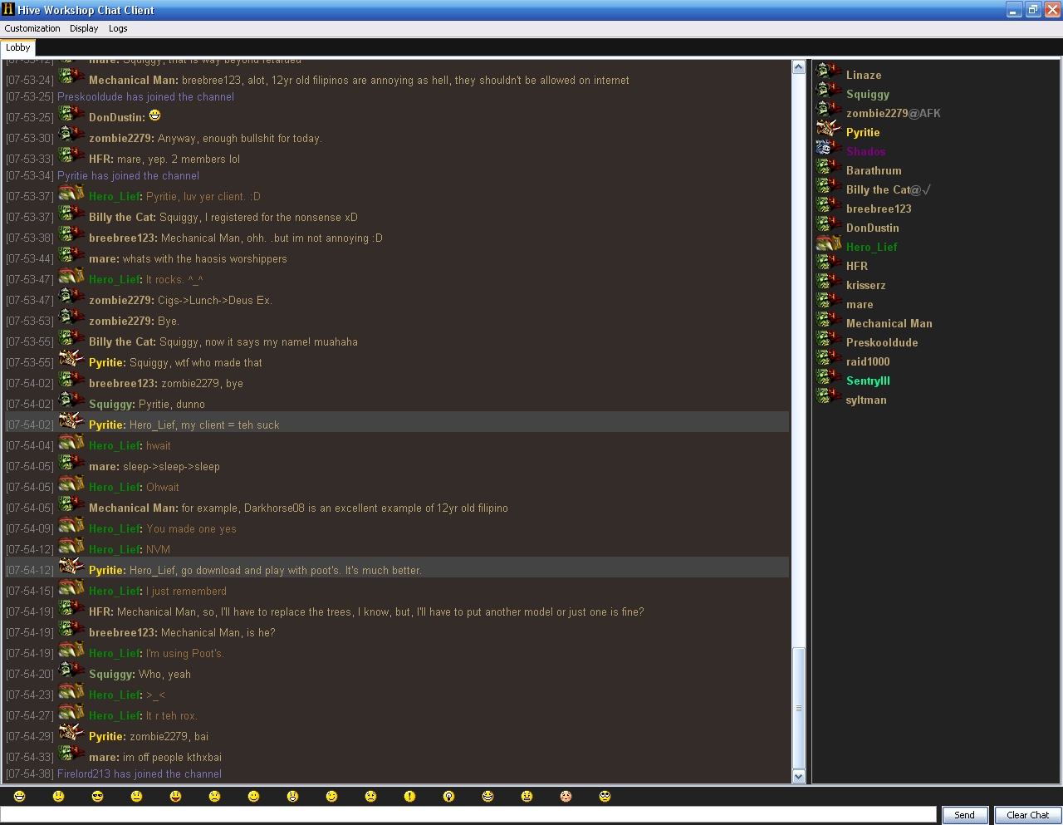Minimize the Hive Workshop Chat Client window
1063x825 pixels.
pos(1014,10)
